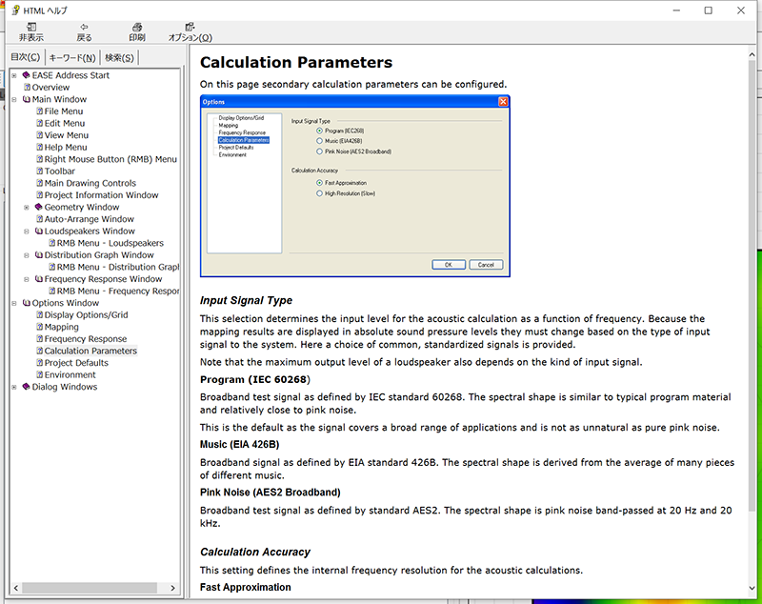
Task: Select Pink Noise (AES2 Broadband) radio in screenshot
Action: pyautogui.click(x=319, y=151)
